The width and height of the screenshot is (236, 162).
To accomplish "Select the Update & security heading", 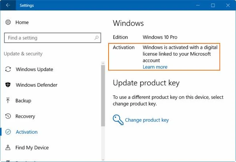I will click(23, 54).
